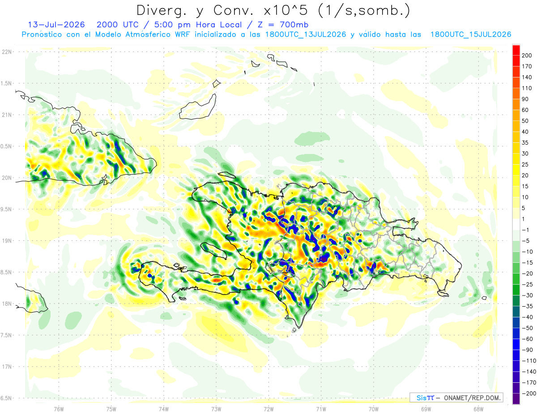Click the '-1' colorbar value
Viewport: 537px width, 415px height.
[x=526, y=230]
